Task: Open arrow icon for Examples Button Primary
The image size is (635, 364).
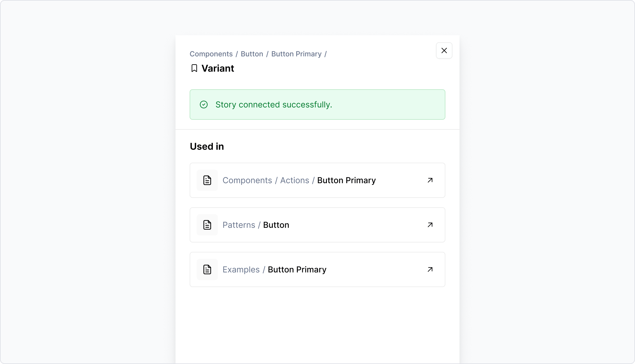Action: tap(430, 269)
